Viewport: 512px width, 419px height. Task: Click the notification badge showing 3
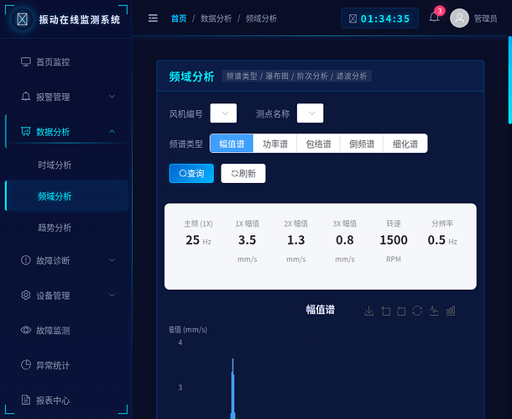point(440,11)
